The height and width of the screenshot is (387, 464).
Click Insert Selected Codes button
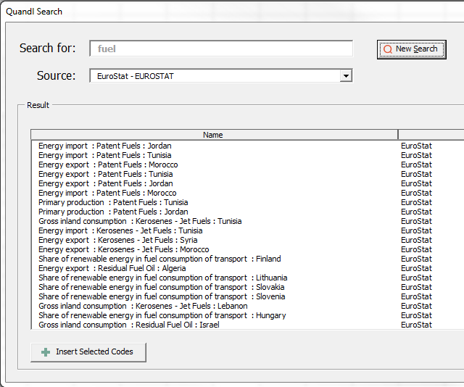coord(88,352)
